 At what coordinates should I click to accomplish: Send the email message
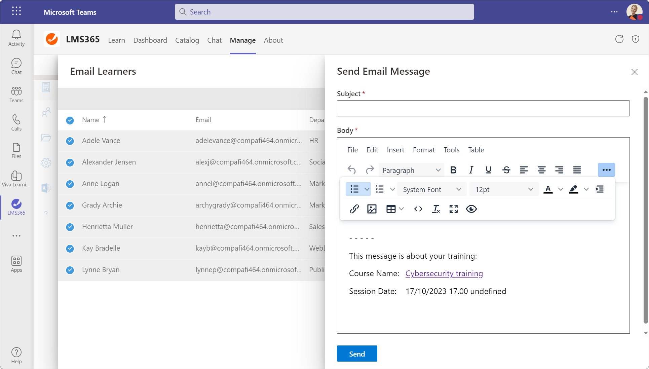click(x=357, y=354)
